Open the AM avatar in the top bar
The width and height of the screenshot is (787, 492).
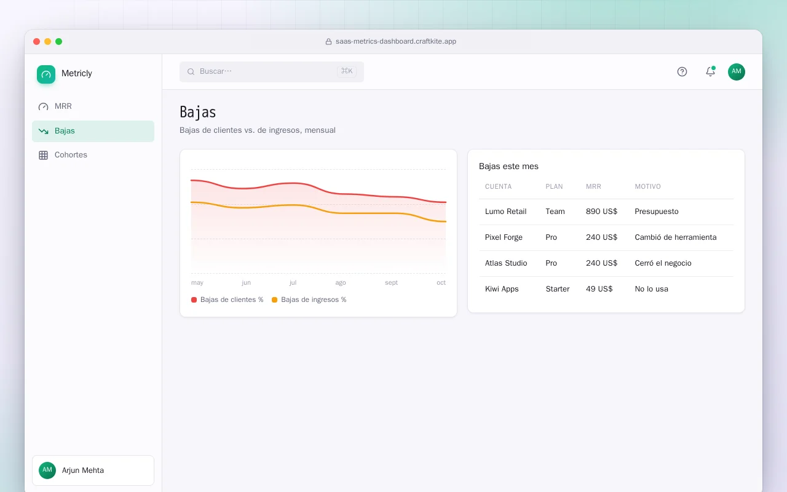click(x=737, y=71)
